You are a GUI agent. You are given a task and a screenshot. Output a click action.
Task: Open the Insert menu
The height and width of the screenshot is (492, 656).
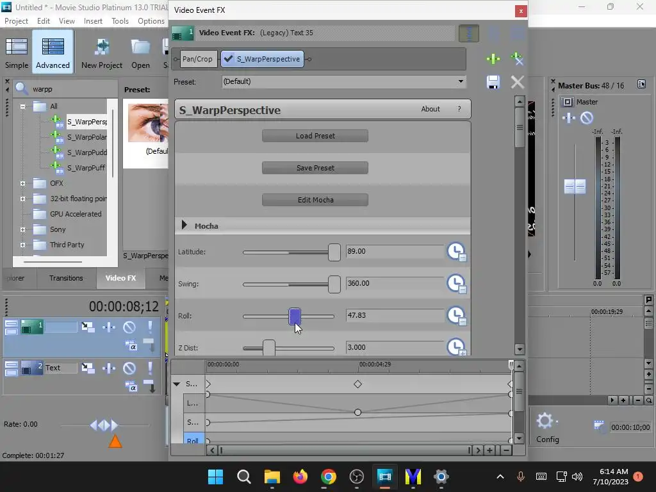93,21
